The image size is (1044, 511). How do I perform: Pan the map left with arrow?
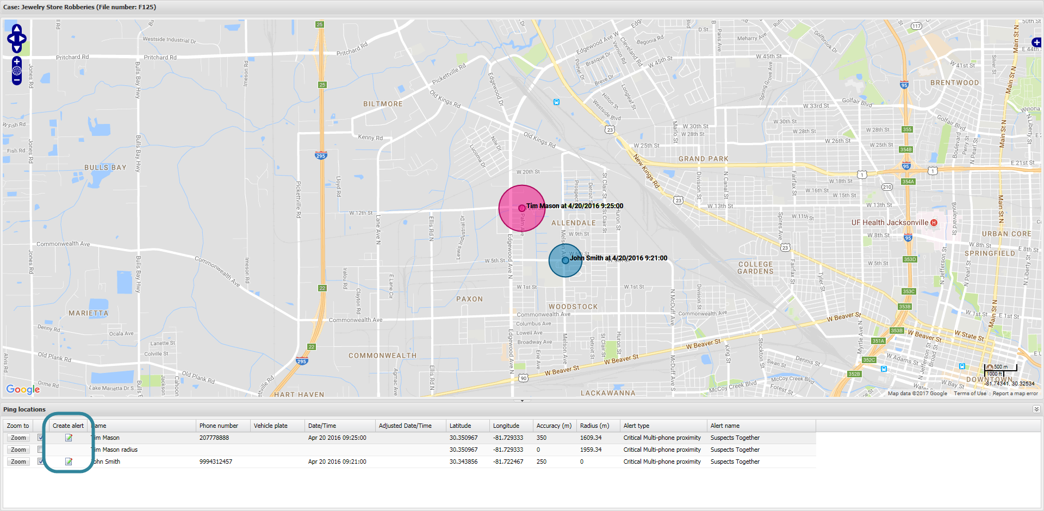(10, 39)
